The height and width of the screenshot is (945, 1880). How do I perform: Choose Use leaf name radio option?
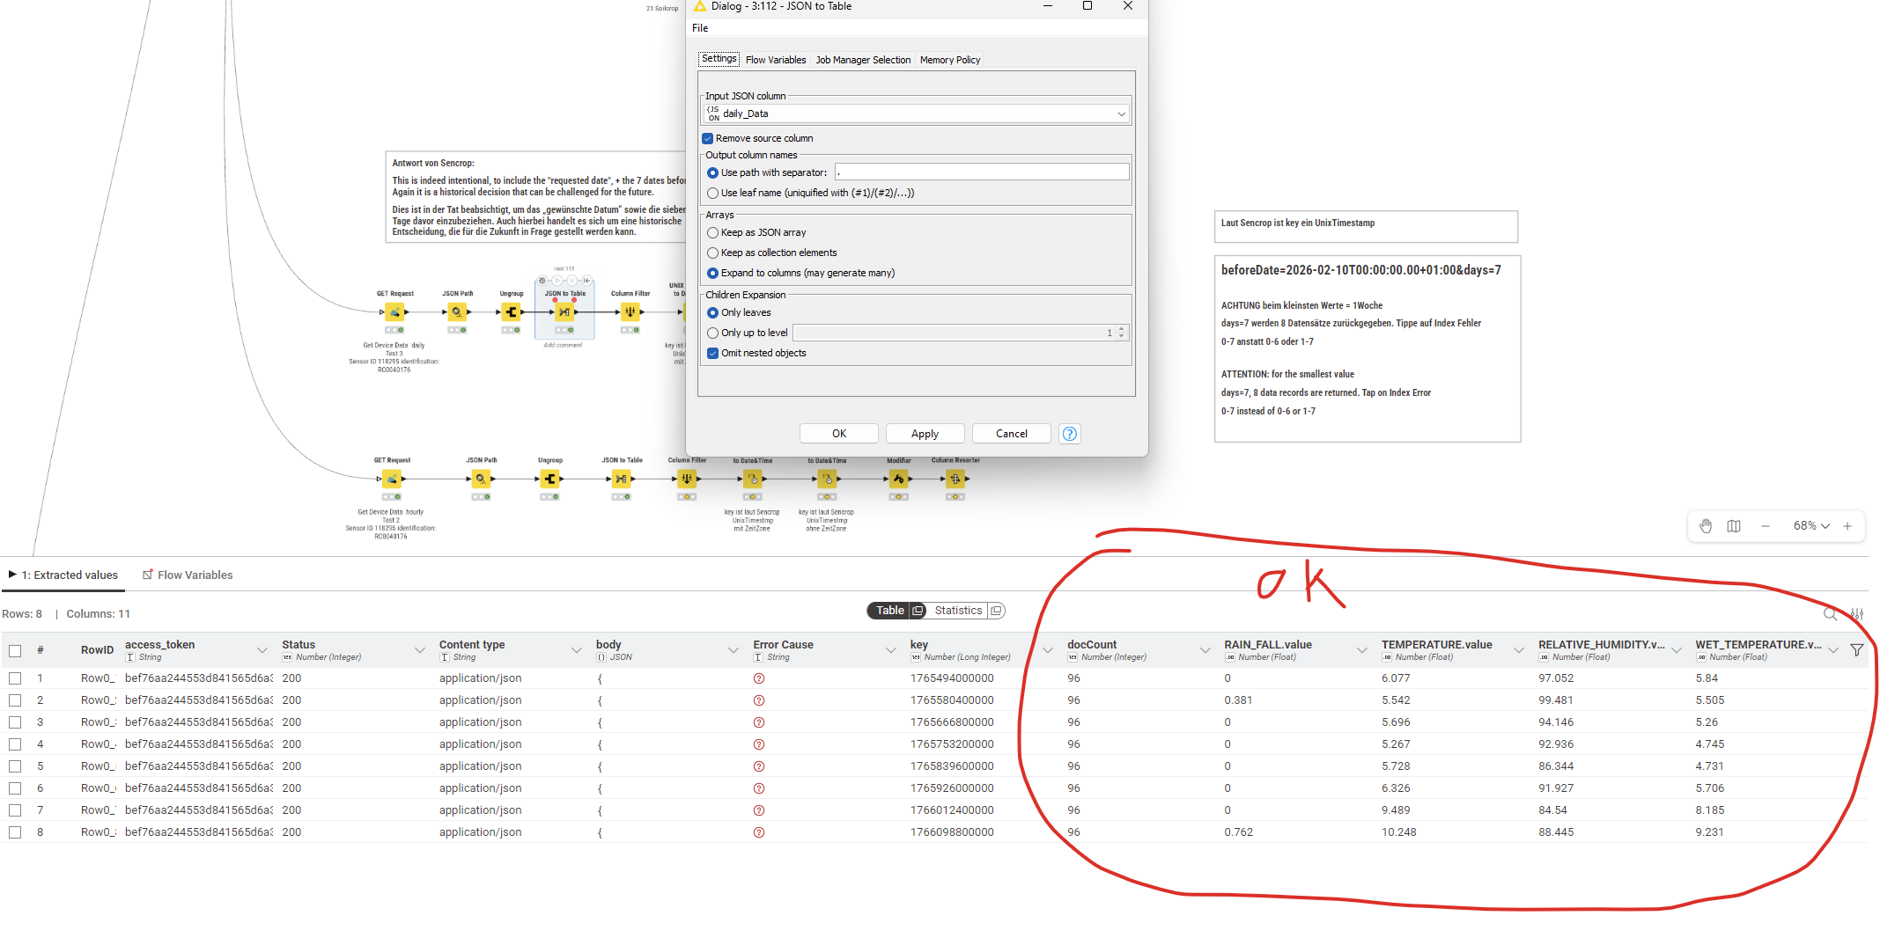click(713, 193)
